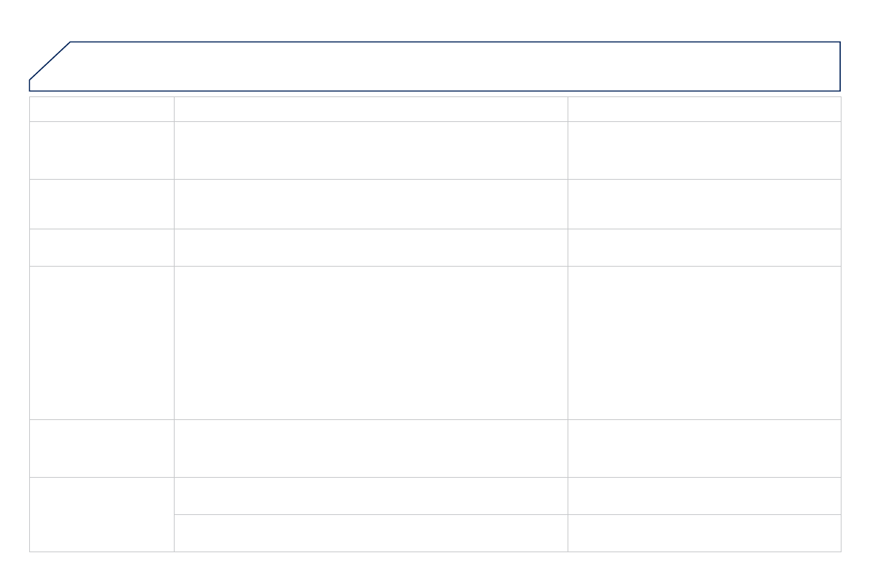The height and width of the screenshot is (580, 870).
Task: Click right cell in second table row
Action: tap(704, 150)
